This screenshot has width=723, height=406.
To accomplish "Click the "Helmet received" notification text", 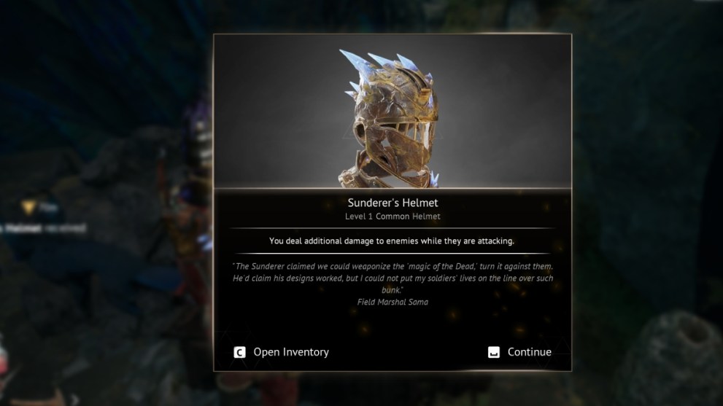I will tap(43, 228).
